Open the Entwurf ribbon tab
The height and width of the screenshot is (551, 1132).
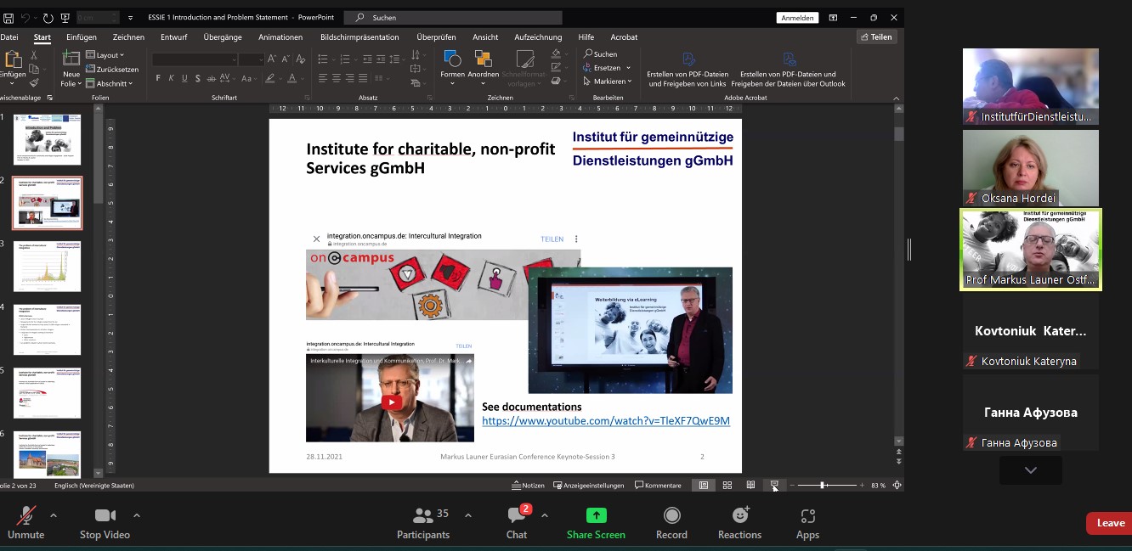click(174, 37)
